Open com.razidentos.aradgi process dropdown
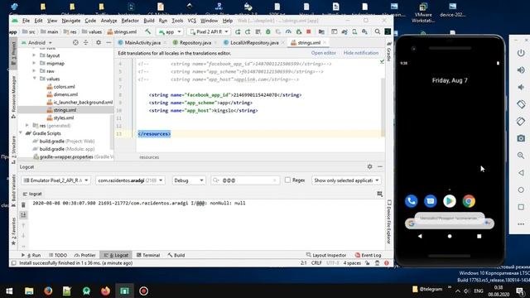The image size is (530, 298). pos(130,180)
